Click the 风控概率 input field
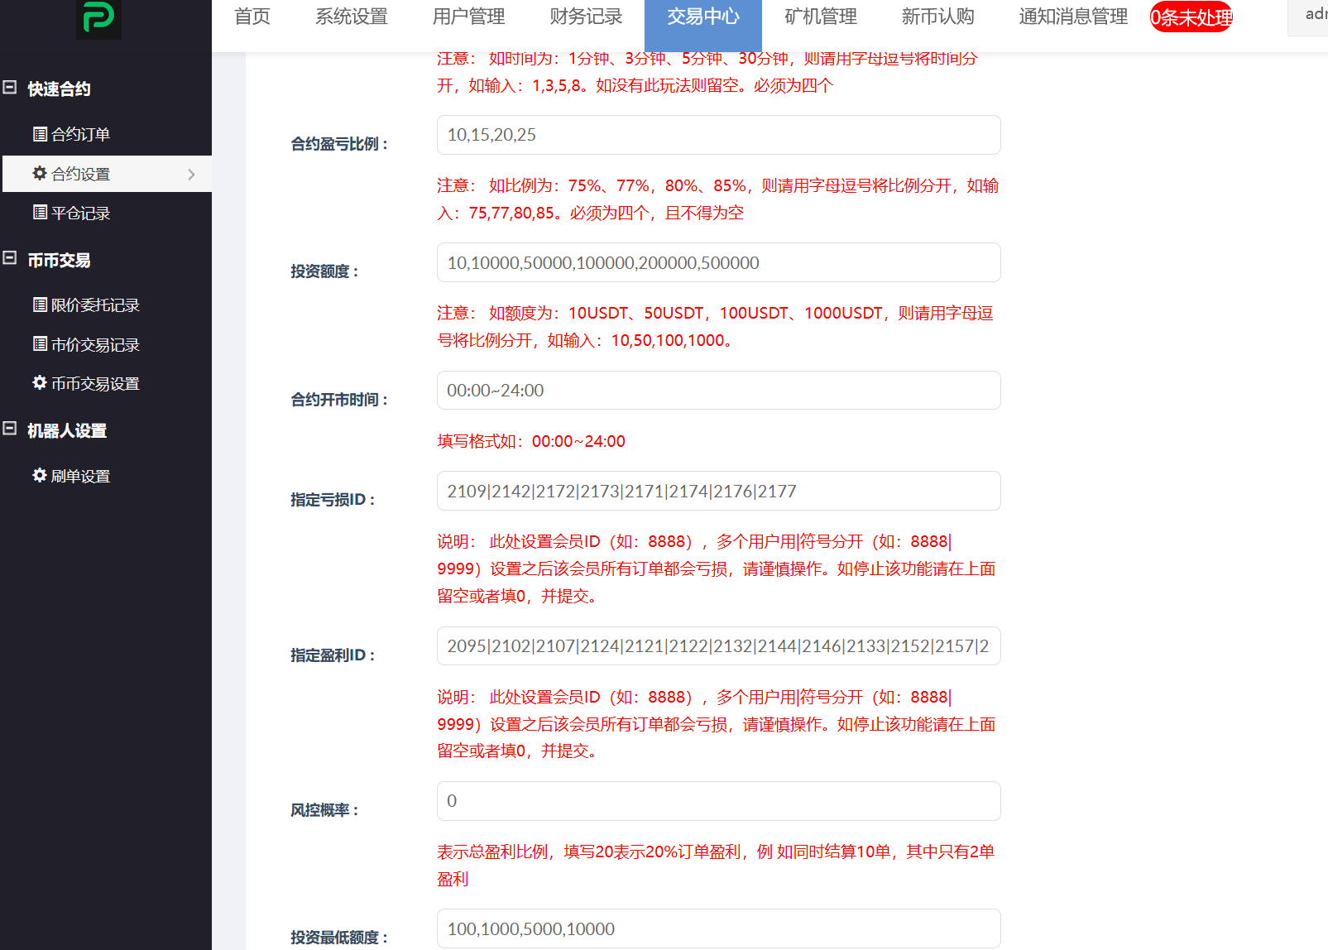1328x950 pixels. [x=718, y=801]
